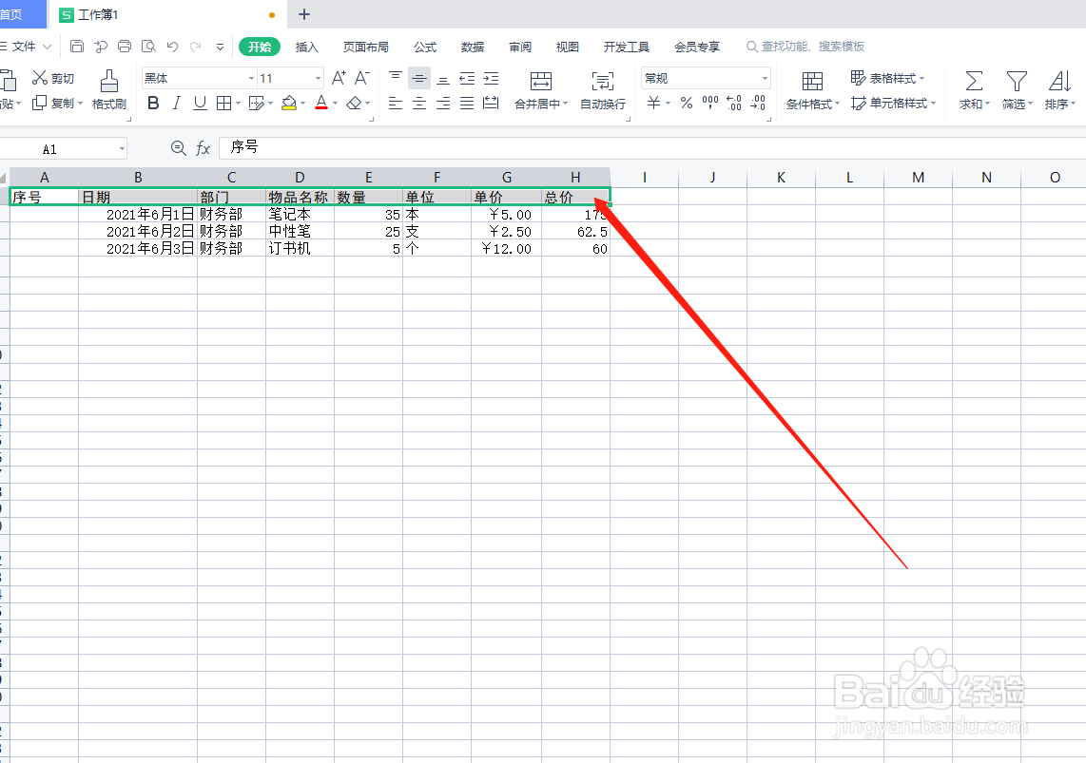Screen dimensions: 1086x763
Task: Open the font size dropdown
Action: click(x=318, y=78)
